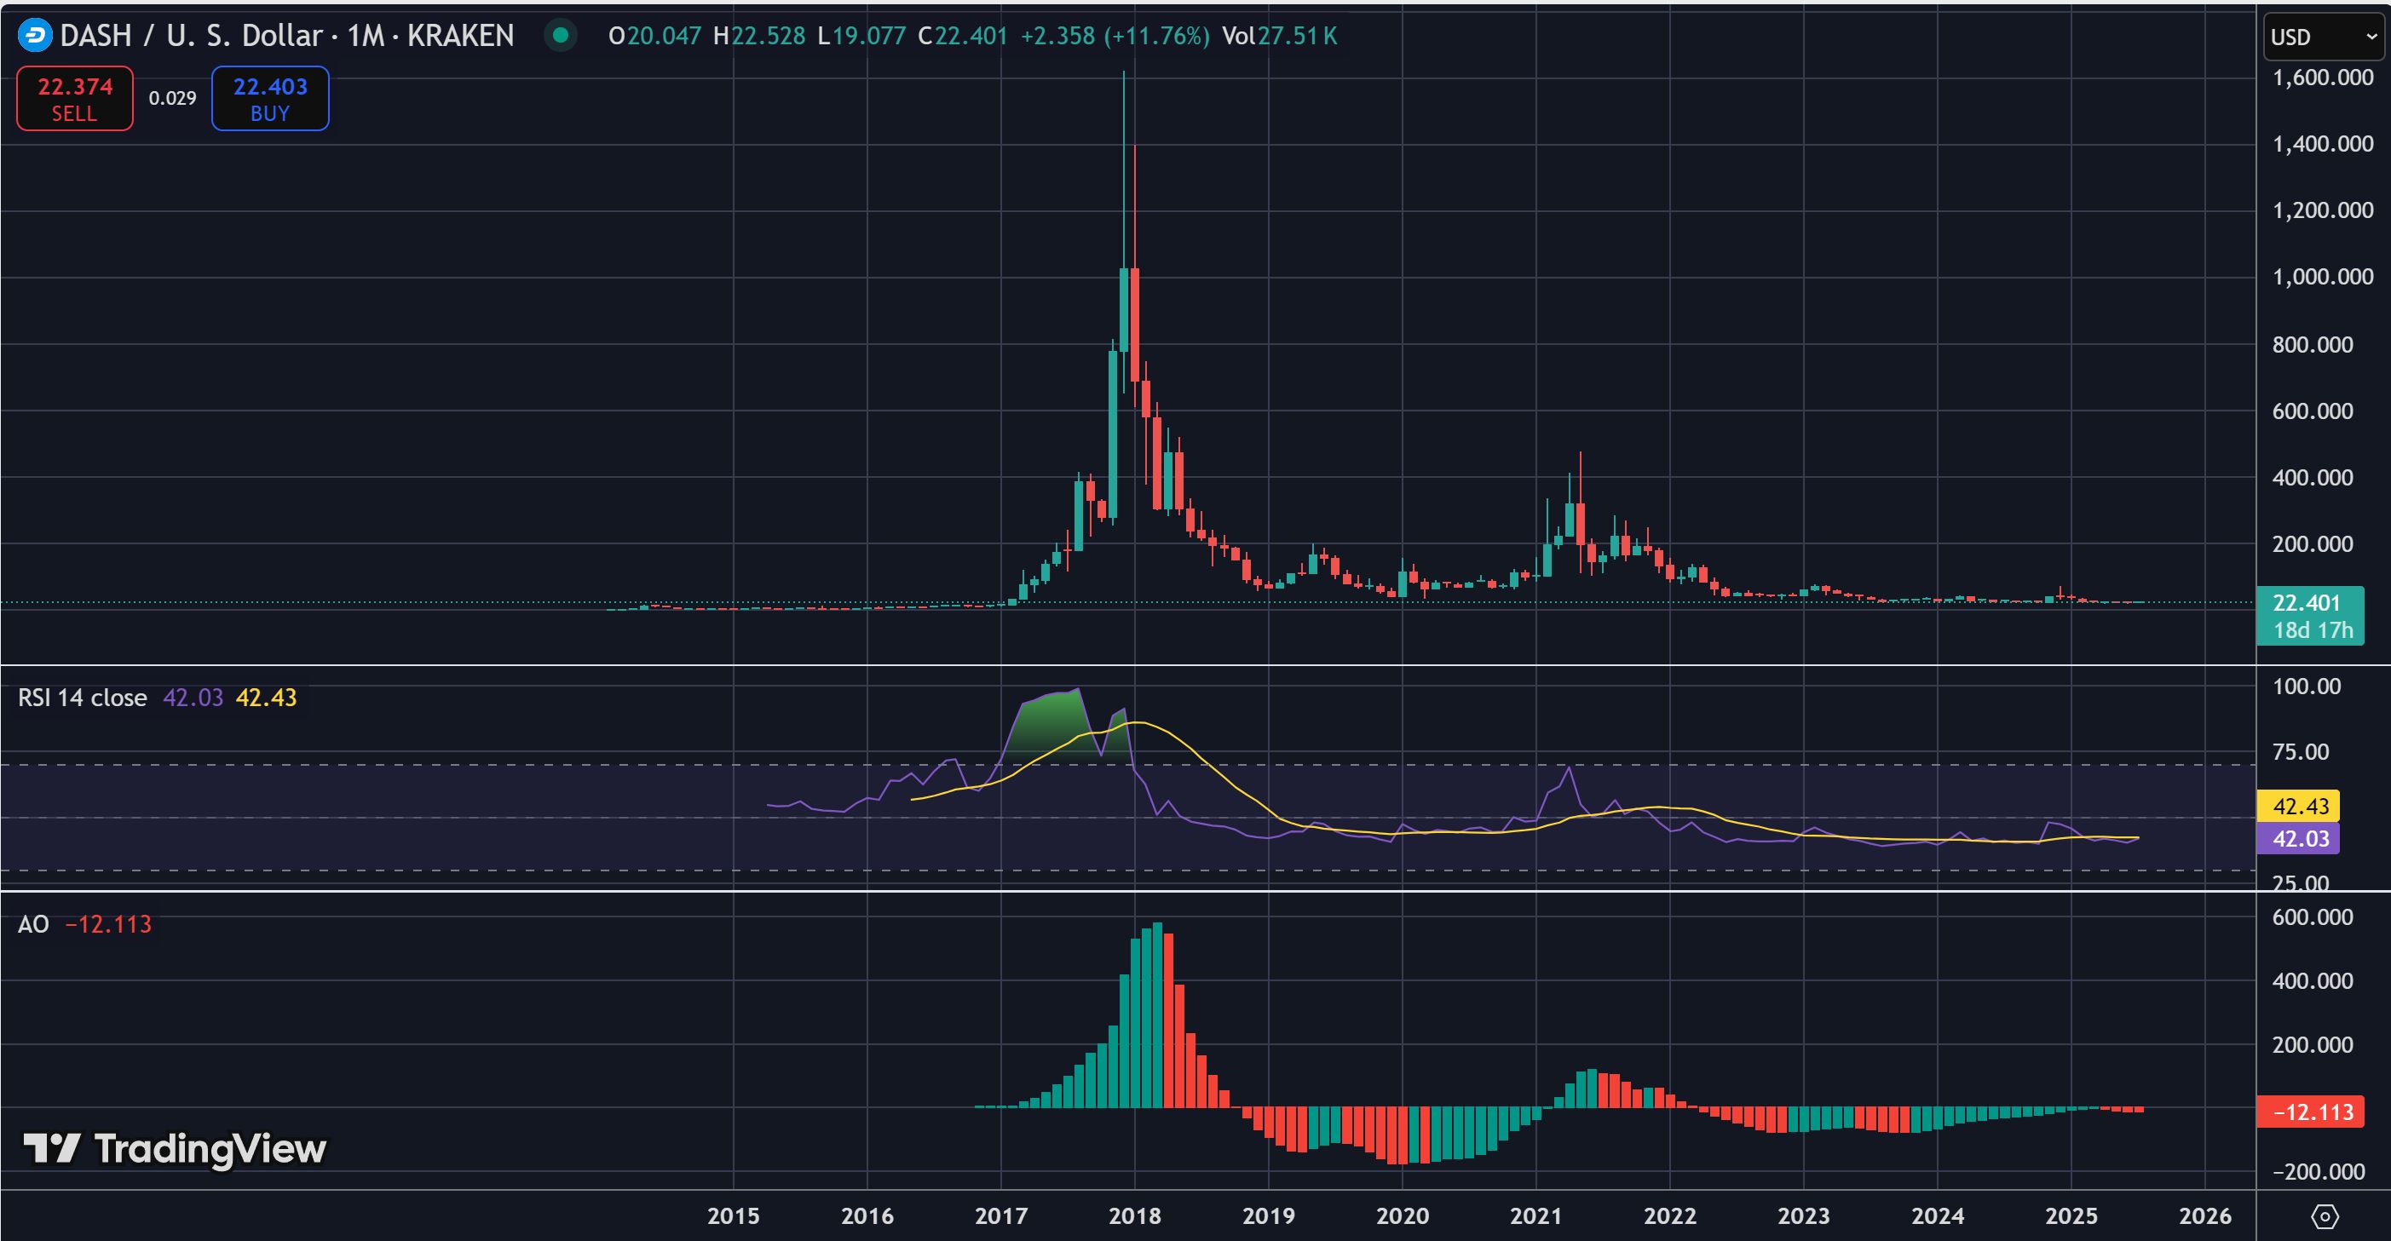Click the 22.374 SELL button

75,98
